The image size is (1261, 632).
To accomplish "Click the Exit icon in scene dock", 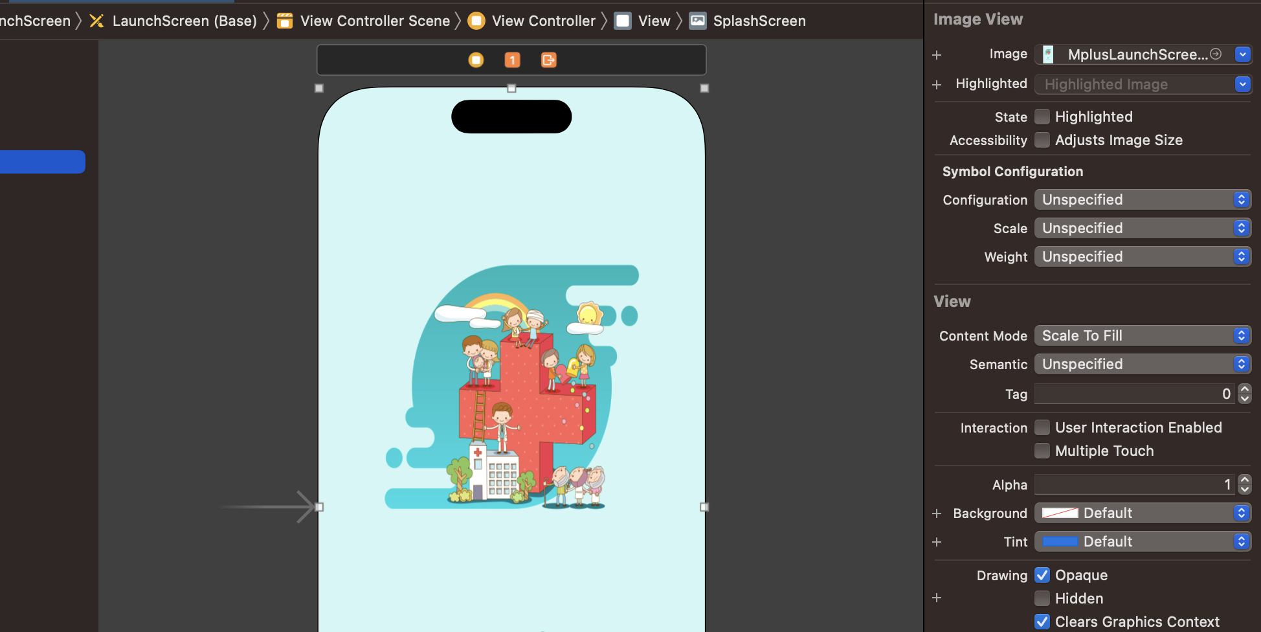I will [548, 60].
